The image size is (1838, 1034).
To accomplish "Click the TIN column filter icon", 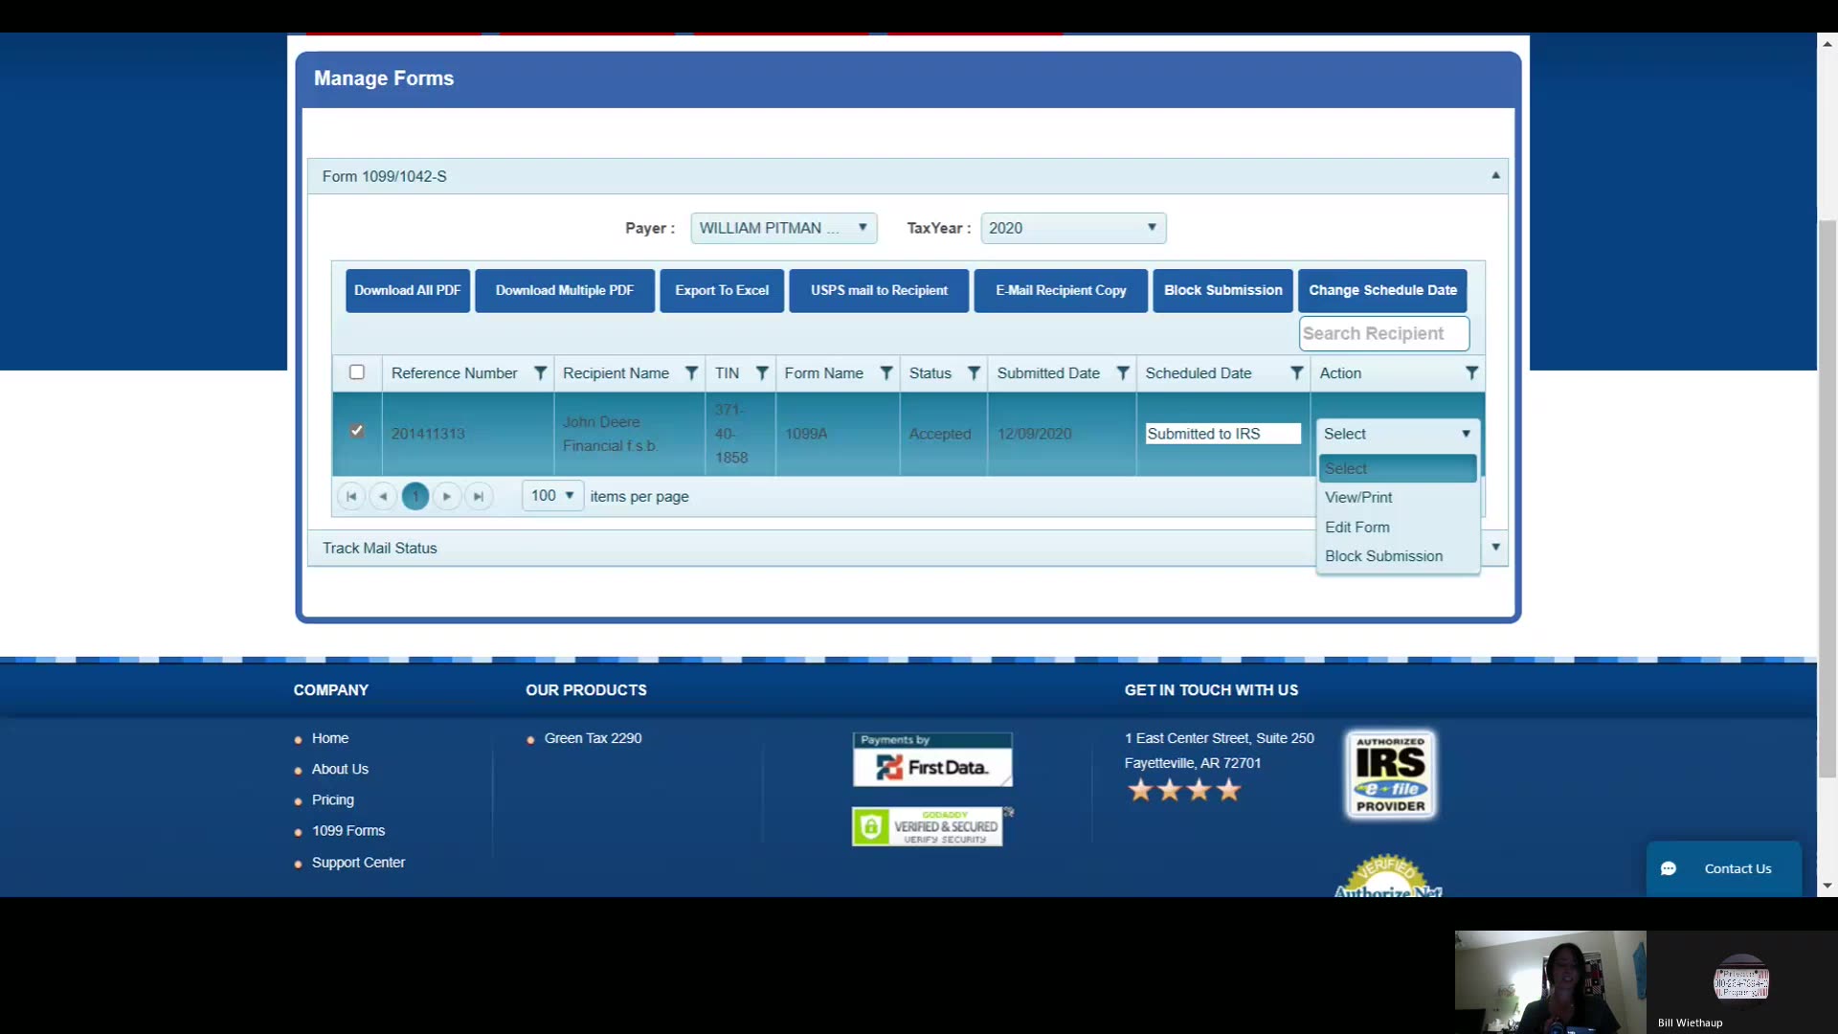I will point(762,373).
